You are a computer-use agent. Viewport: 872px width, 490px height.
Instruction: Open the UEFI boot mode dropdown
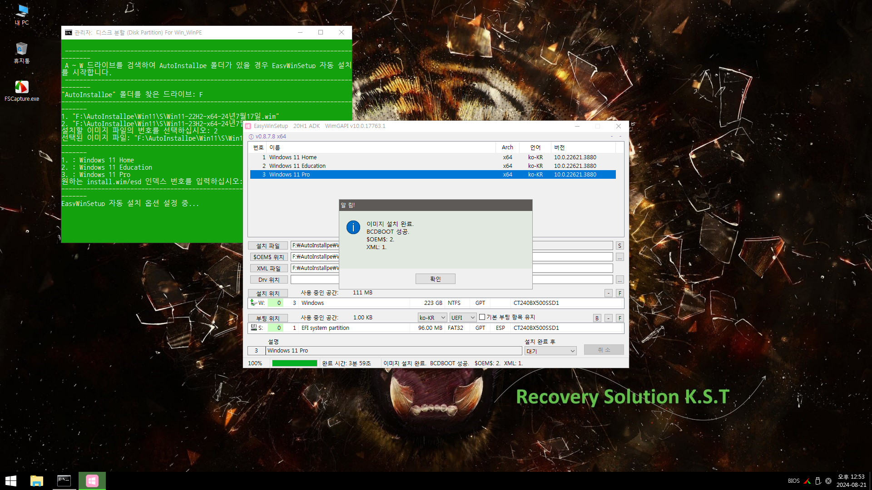pyautogui.click(x=463, y=318)
